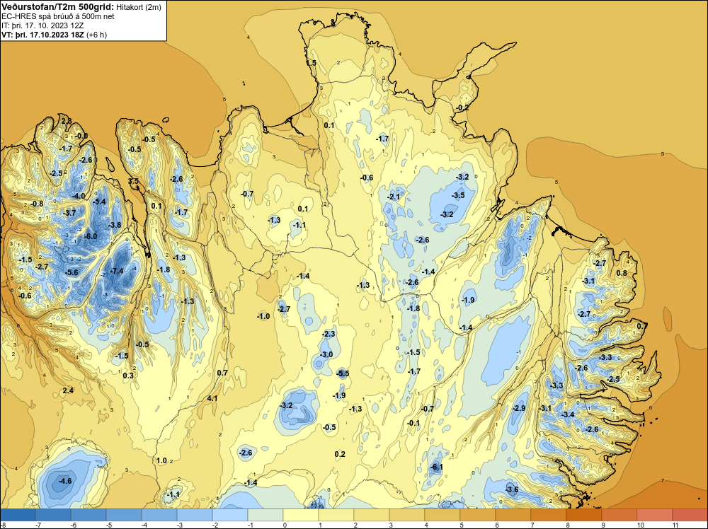Click the -4.0 temperature value
This screenshot has width=708, height=529.
pyautogui.click(x=79, y=196)
